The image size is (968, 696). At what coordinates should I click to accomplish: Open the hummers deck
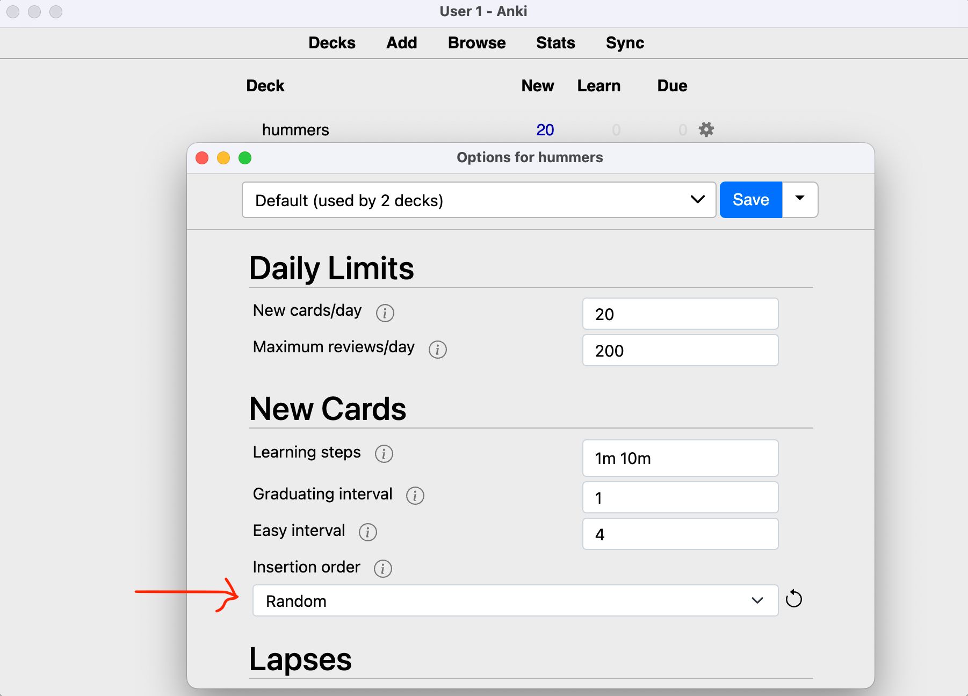click(295, 129)
